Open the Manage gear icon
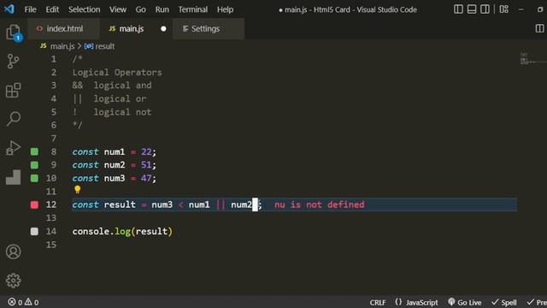 14,281
